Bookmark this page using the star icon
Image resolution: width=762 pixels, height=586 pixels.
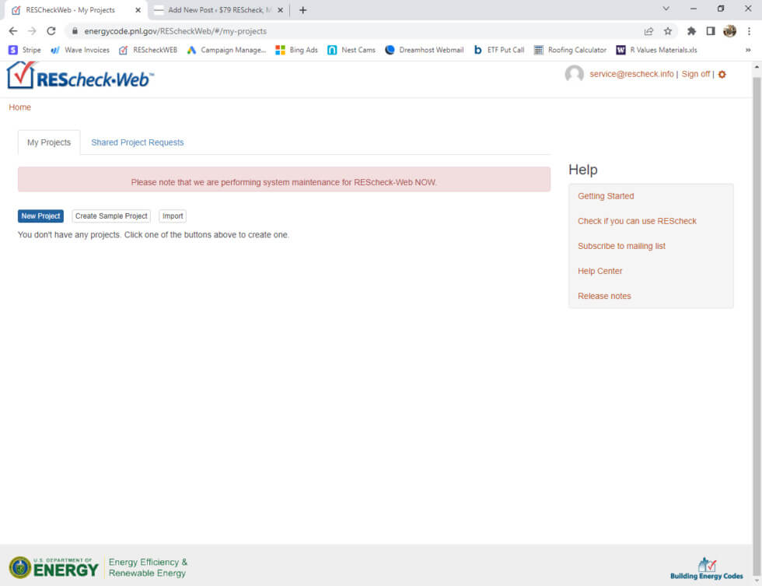point(666,33)
